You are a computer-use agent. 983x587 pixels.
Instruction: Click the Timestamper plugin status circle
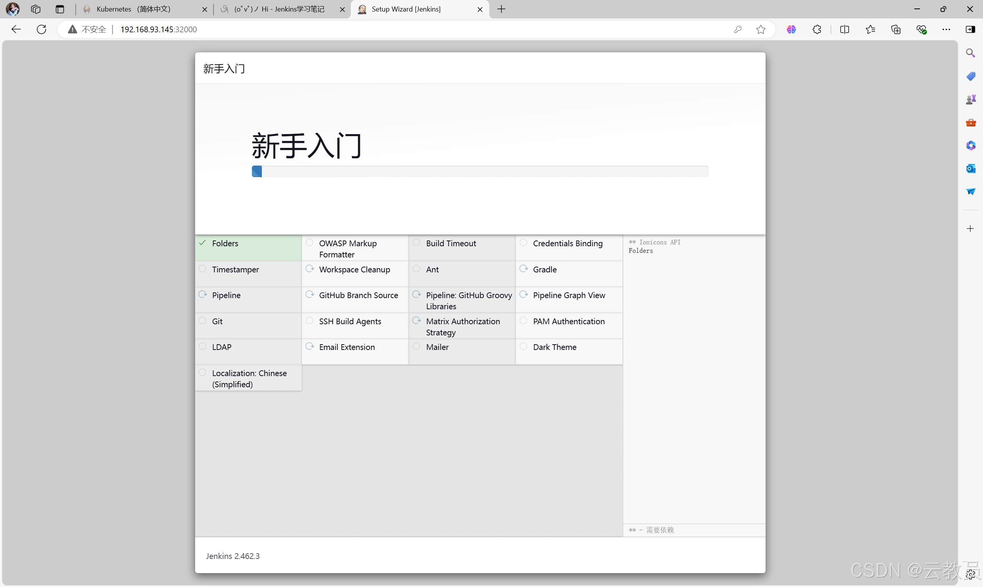[202, 269]
